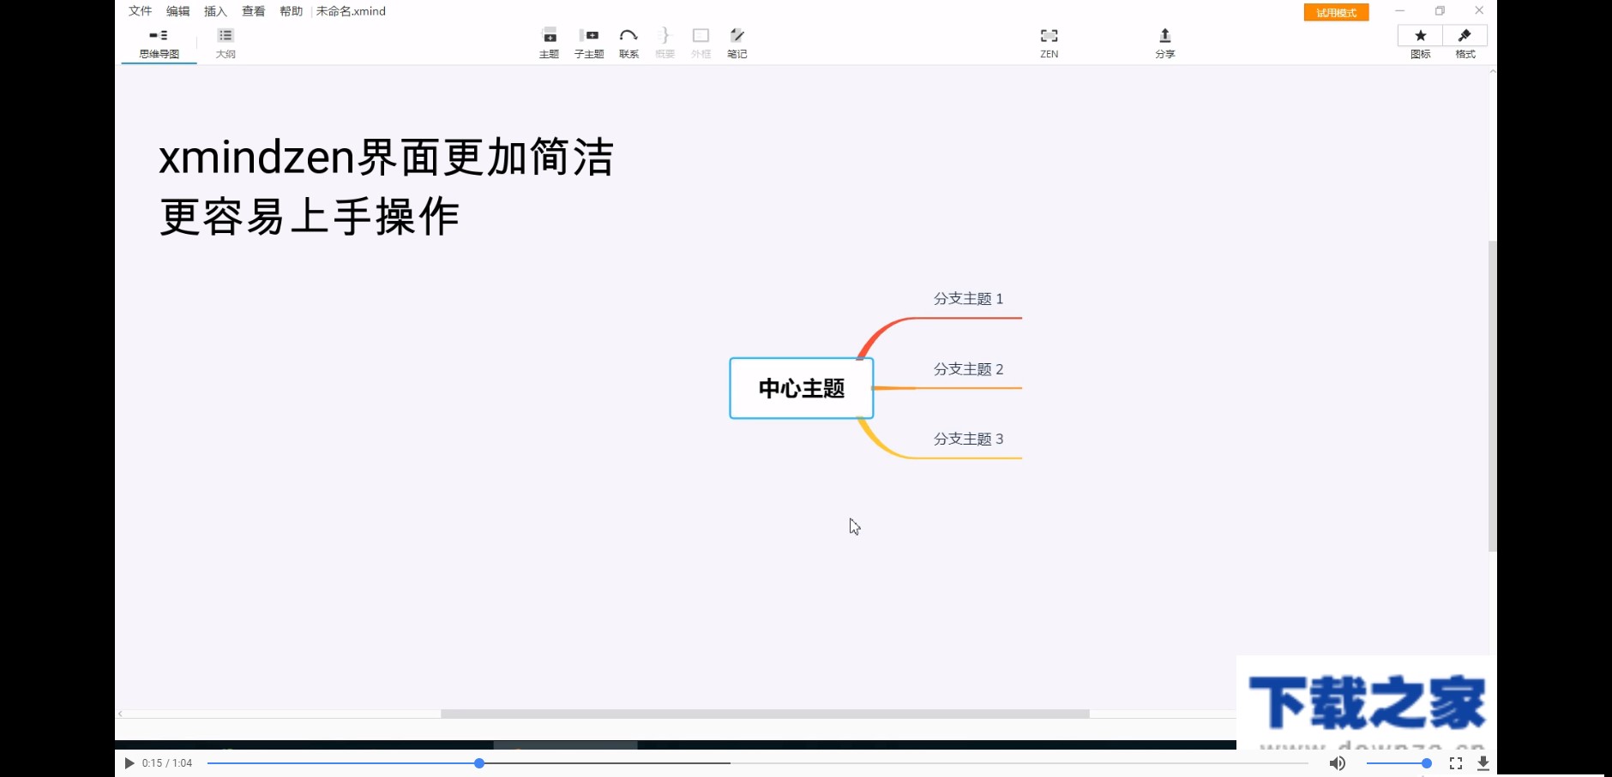
Task: Open the 图标 (marker) panel
Action: (1421, 41)
